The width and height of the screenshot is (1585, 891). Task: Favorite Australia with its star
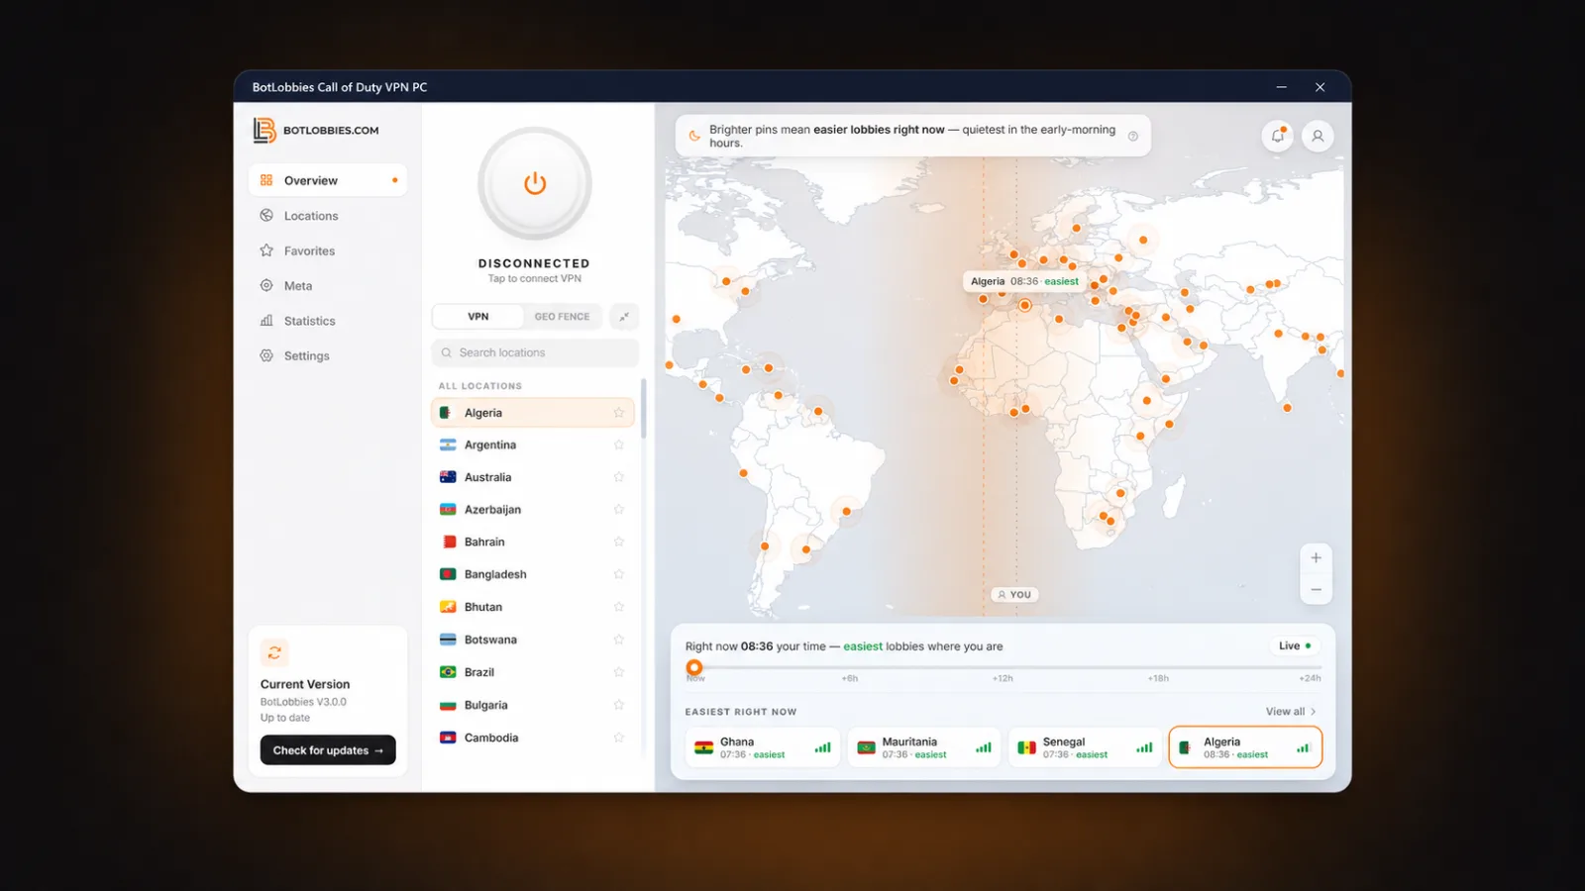tap(618, 477)
